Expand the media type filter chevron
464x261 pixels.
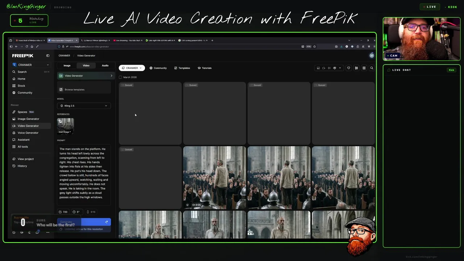pos(340,68)
